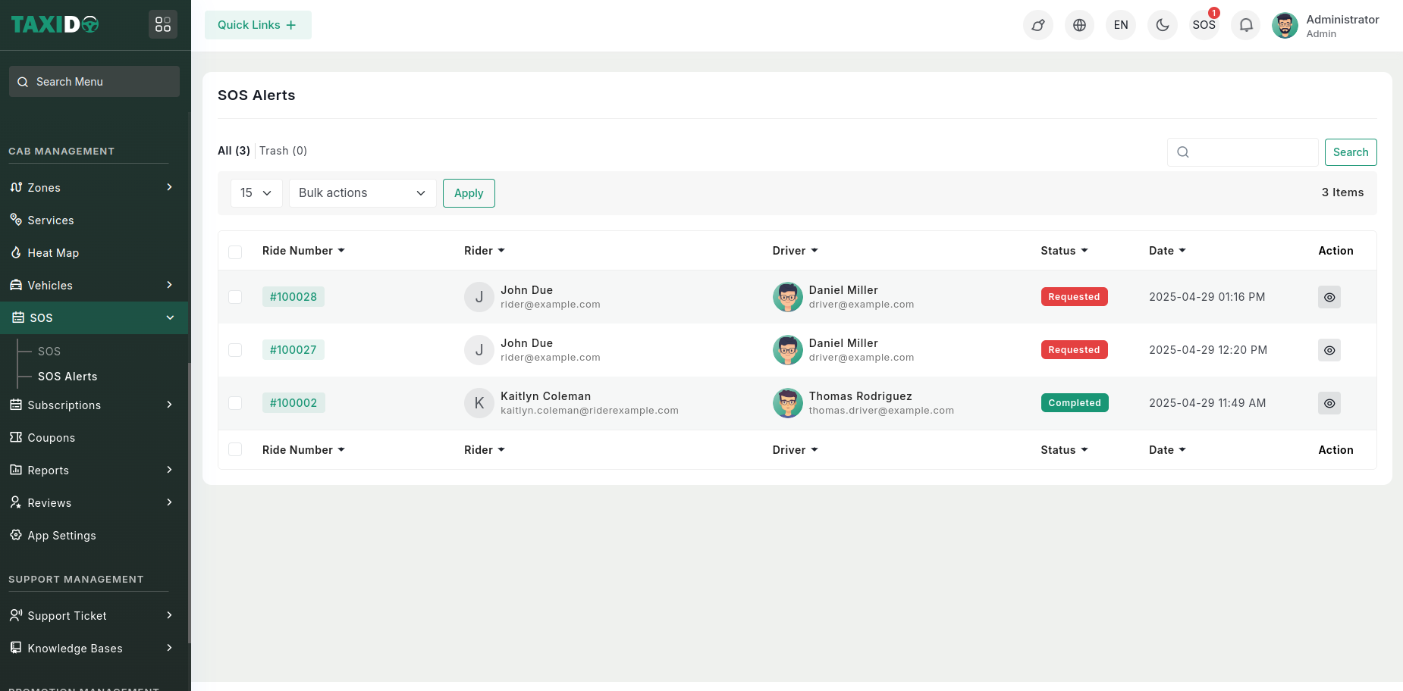View details of ride #100002 alert
The height and width of the screenshot is (691, 1403).
coord(1329,403)
